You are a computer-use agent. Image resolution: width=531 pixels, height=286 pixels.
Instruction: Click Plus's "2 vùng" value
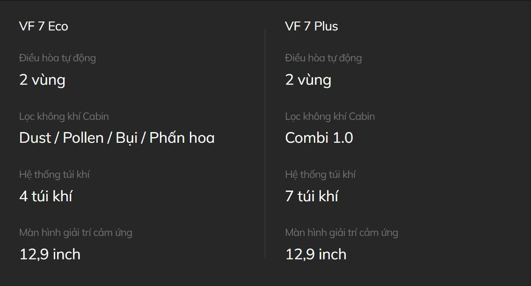308,81
